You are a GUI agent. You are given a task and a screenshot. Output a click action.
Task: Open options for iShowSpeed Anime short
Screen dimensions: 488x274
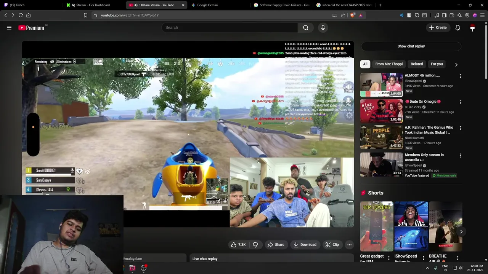pyautogui.click(x=423, y=258)
